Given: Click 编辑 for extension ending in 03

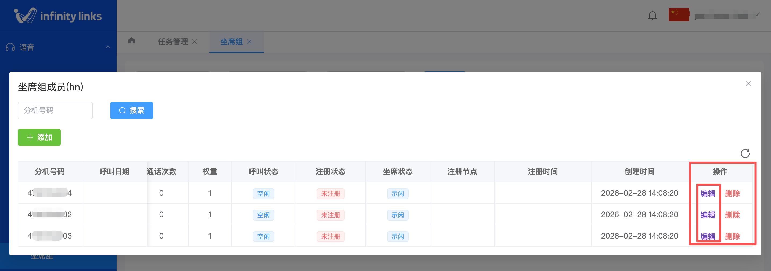Looking at the screenshot, I should point(708,236).
